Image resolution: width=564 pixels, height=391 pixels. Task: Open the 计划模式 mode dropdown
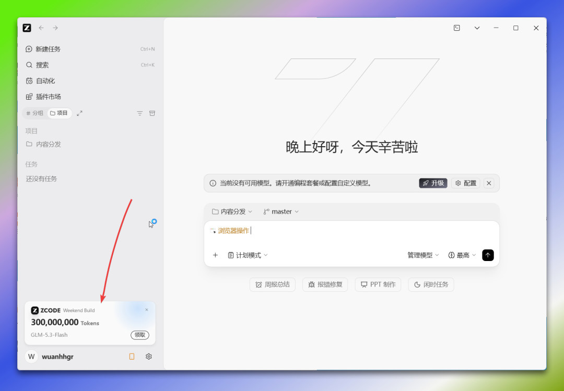click(x=248, y=255)
